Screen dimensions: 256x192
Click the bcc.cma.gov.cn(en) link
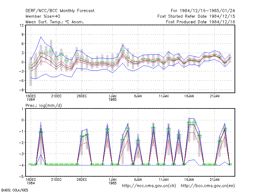(x=208, y=186)
